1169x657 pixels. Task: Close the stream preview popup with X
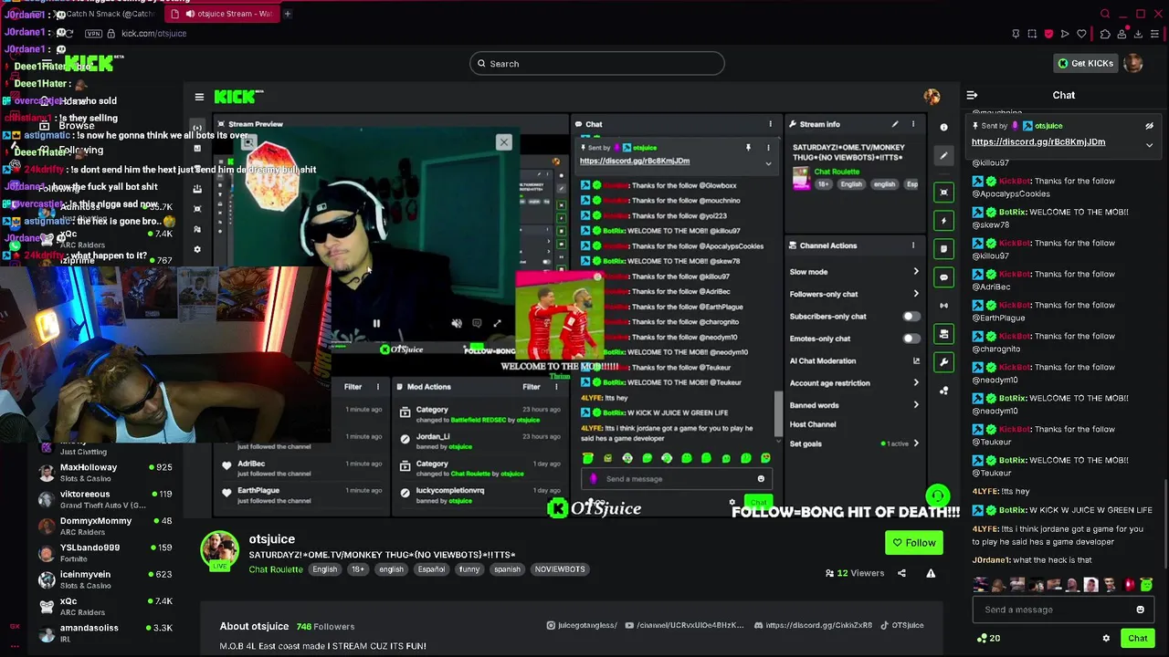tap(503, 142)
